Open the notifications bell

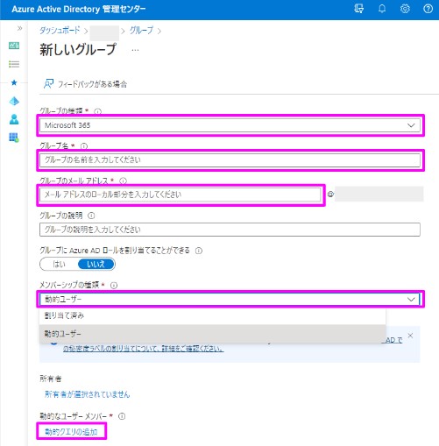pos(382,9)
